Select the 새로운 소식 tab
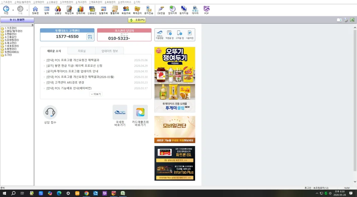The height and width of the screenshot is (197, 357). point(54,51)
